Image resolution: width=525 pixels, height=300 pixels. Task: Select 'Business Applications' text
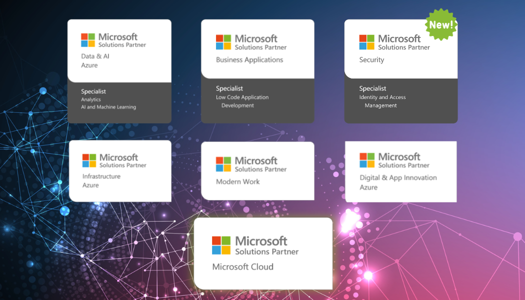click(x=249, y=60)
